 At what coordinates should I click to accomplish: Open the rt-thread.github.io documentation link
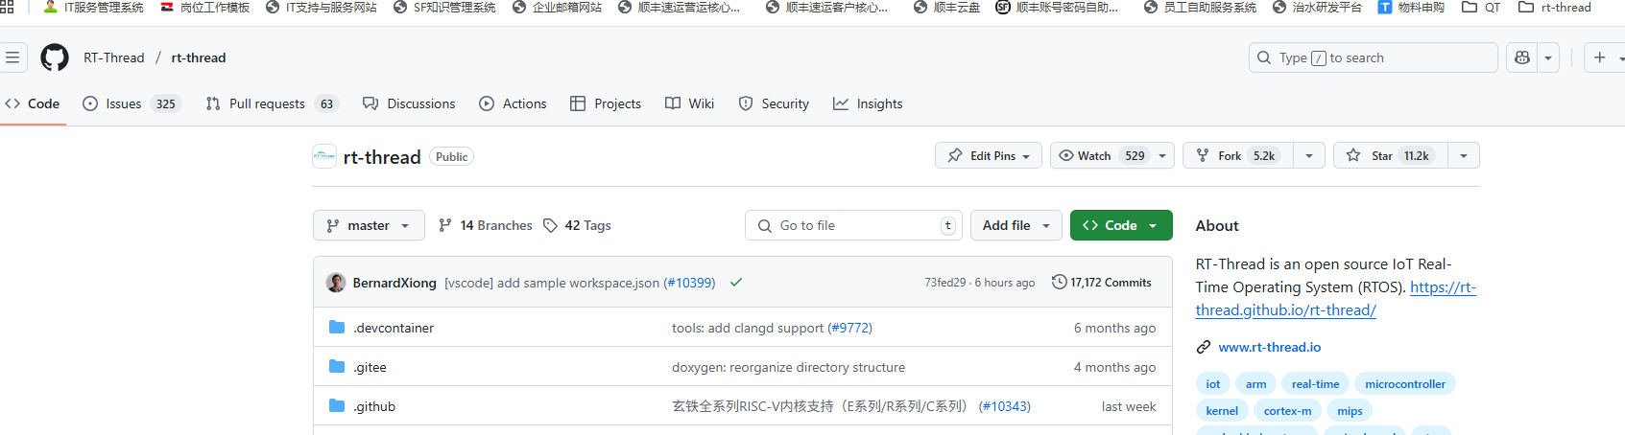[x=1335, y=299]
